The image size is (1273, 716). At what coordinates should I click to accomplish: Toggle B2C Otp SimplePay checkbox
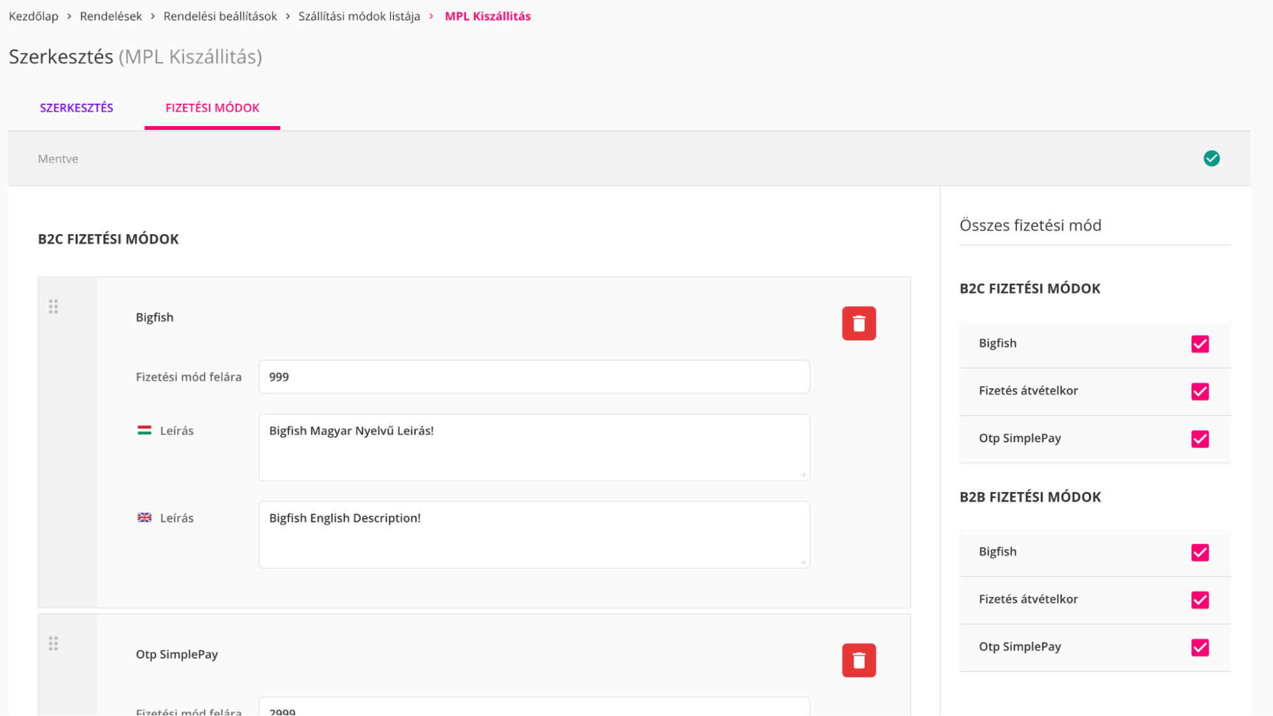(1200, 439)
